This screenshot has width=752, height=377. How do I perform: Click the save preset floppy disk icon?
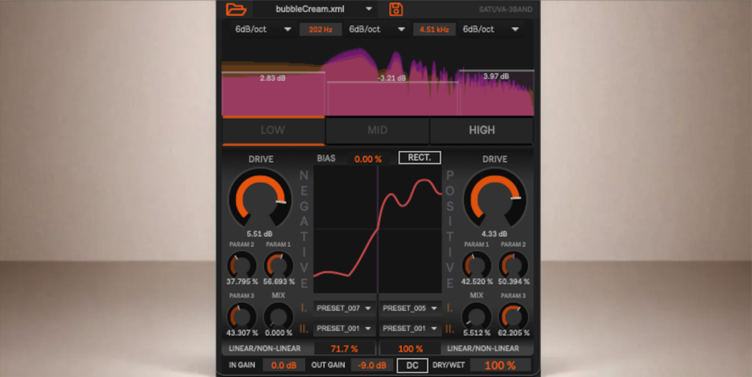(x=396, y=9)
